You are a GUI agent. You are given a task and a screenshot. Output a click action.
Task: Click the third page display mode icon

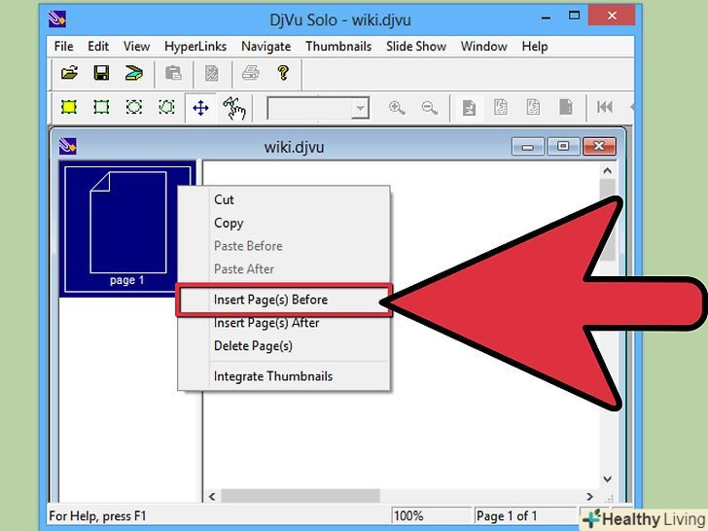tap(533, 108)
